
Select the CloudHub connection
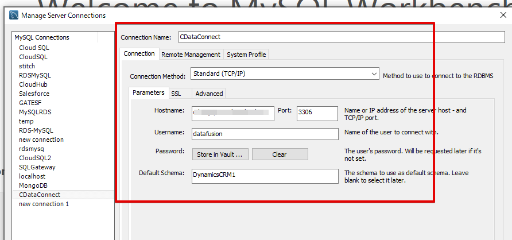33,84
